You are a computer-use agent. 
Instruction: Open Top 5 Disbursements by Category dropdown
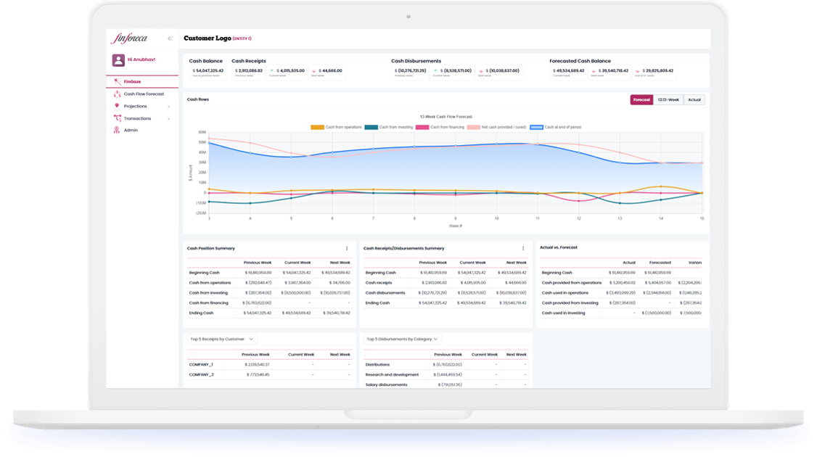pyautogui.click(x=402, y=339)
